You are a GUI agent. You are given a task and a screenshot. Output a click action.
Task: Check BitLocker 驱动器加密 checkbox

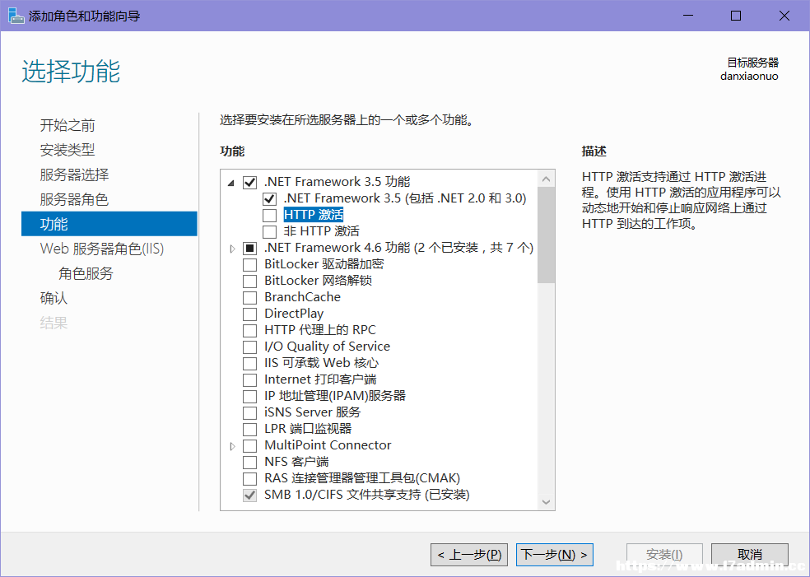250,264
